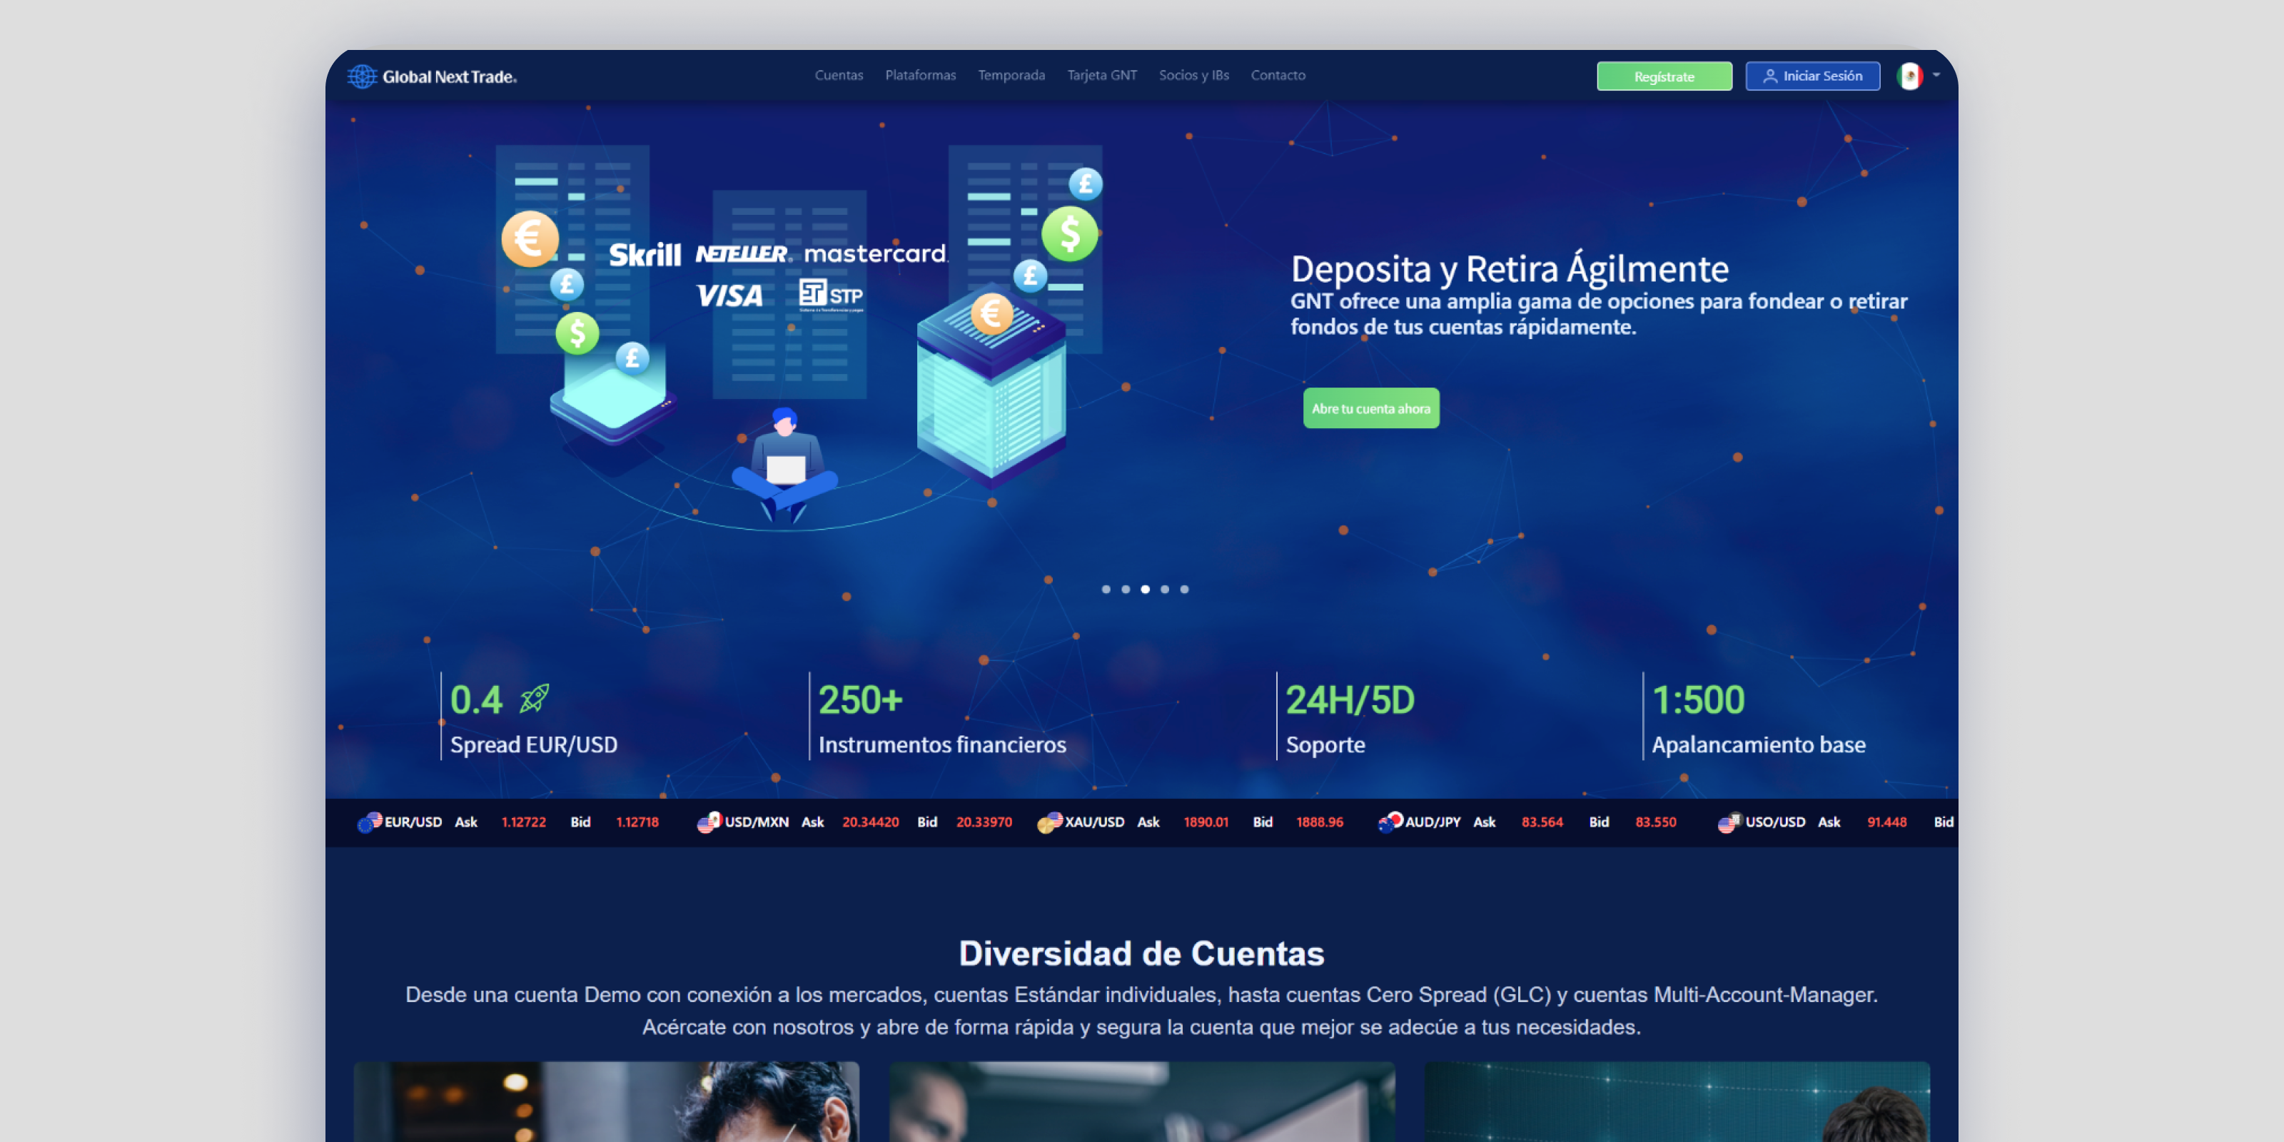Open the Plataformas menu
The image size is (2284, 1142).
(x=920, y=76)
